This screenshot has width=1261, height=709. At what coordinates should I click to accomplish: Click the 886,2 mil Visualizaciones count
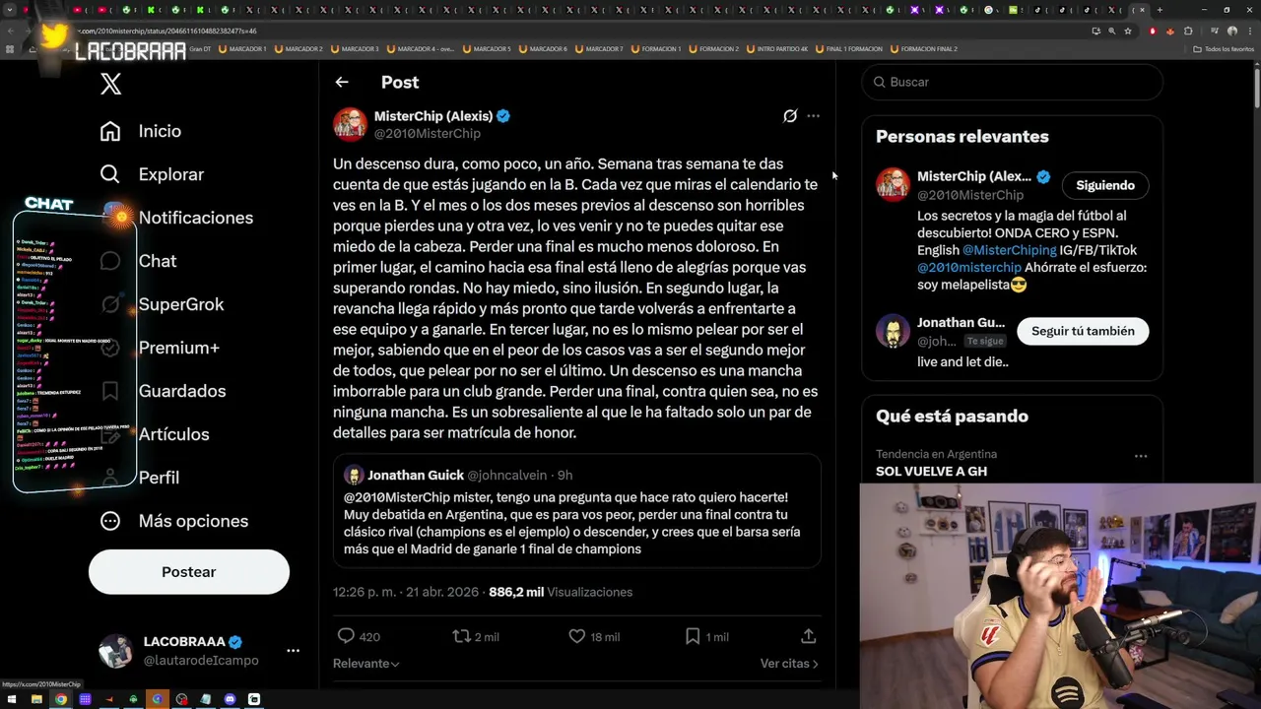[561, 592]
